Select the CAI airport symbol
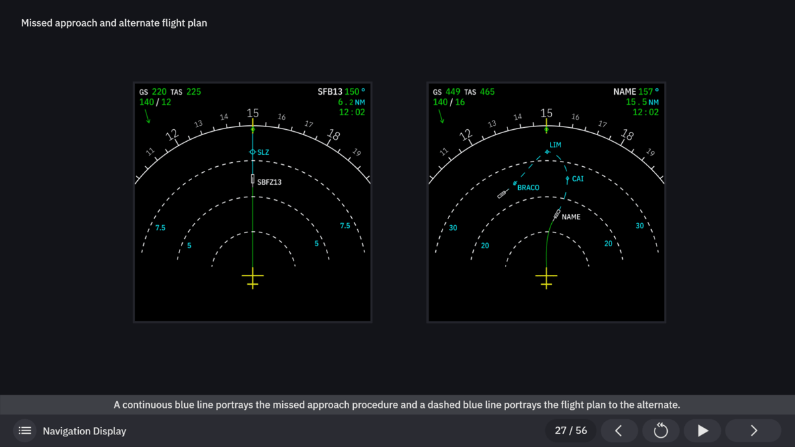The height and width of the screenshot is (447, 795). [x=567, y=178]
